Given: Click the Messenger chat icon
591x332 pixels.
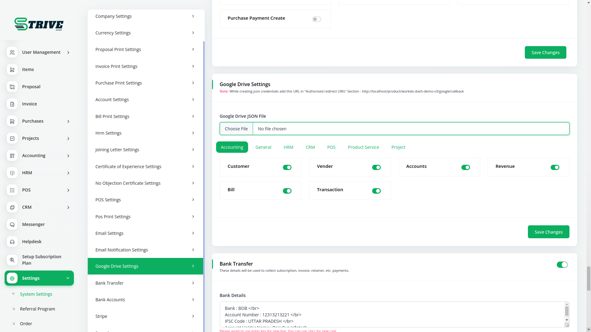Looking at the screenshot, I should point(12,224).
